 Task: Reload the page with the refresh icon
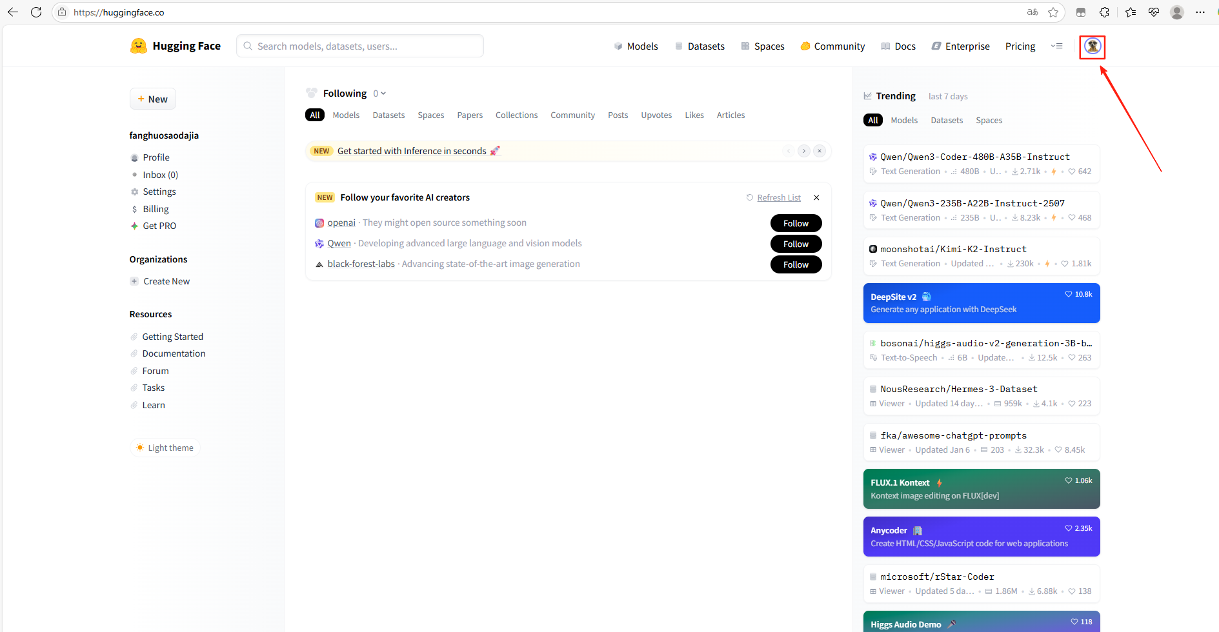point(36,12)
